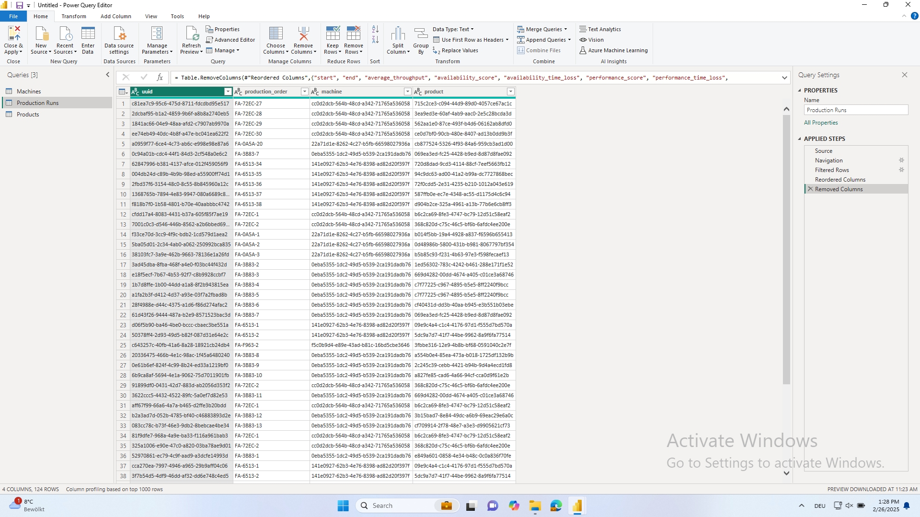Open the production_order column filter dropdown

304,92
